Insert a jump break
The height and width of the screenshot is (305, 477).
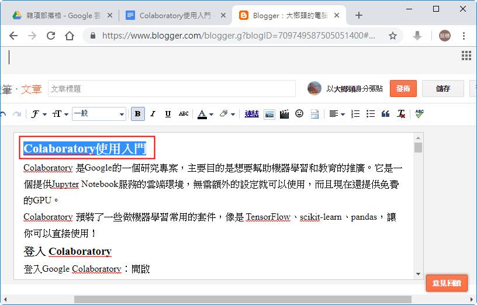tap(314, 114)
